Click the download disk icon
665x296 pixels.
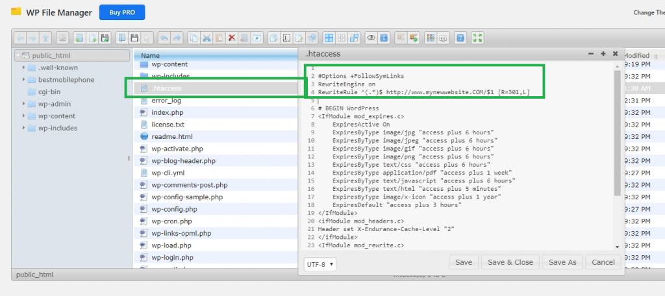tap(134, 38)
